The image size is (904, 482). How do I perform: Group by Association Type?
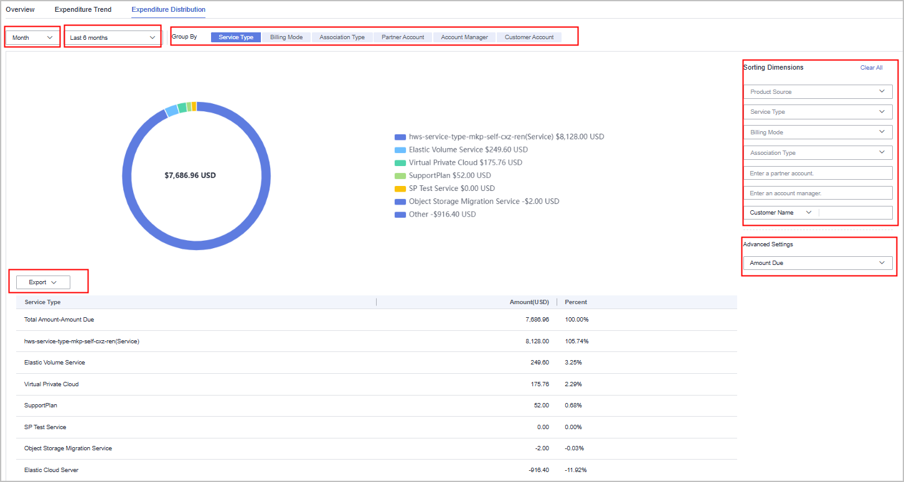point(342,37)
